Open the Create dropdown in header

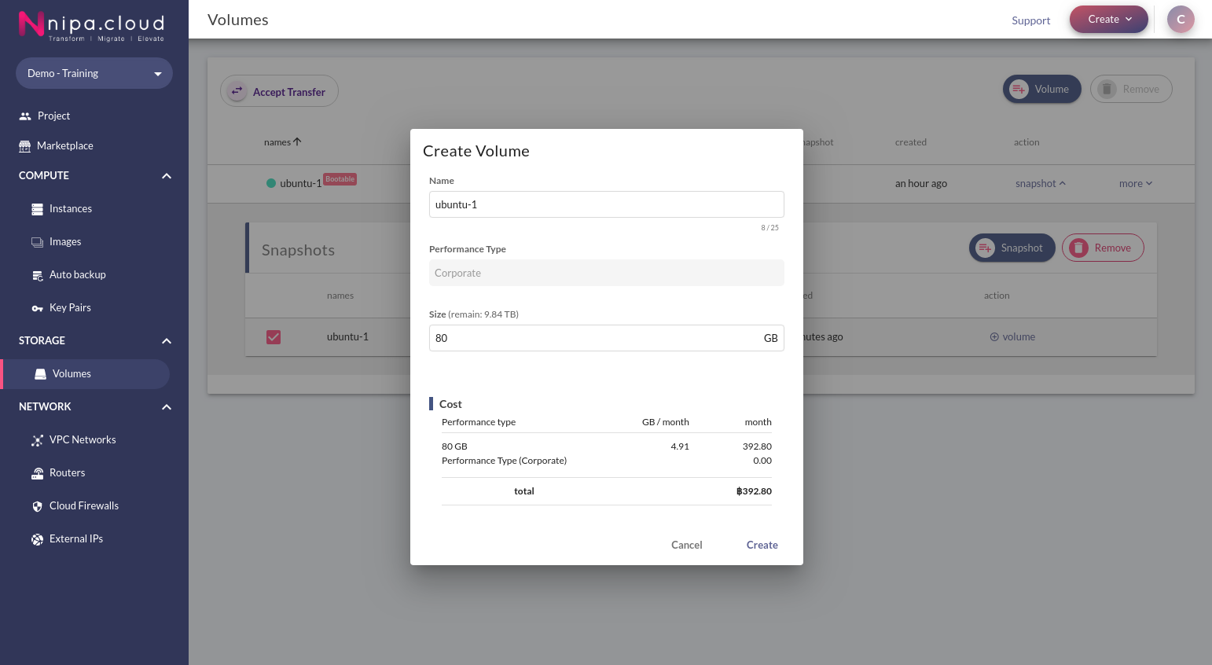pyautogui.click(x=1109, y=20)
